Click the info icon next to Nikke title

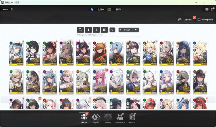tap(12, 9)
